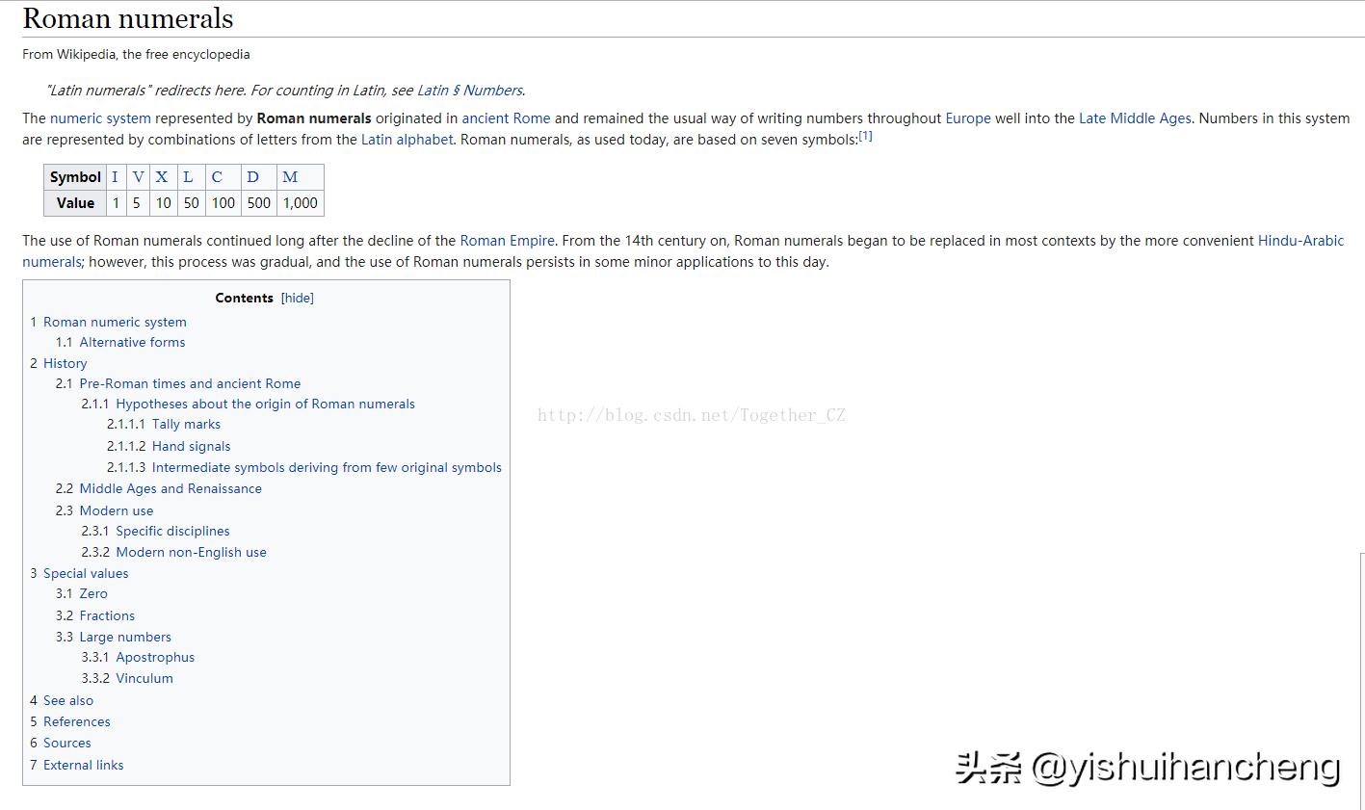Screen dimensions: 1365x810
Task: Jump to footnote reference [1]
Action: tap(865, 136)
